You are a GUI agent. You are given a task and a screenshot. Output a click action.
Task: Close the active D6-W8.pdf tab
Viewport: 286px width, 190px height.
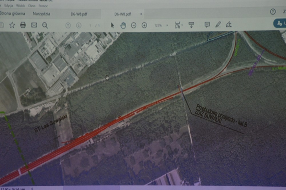point(141,14)
